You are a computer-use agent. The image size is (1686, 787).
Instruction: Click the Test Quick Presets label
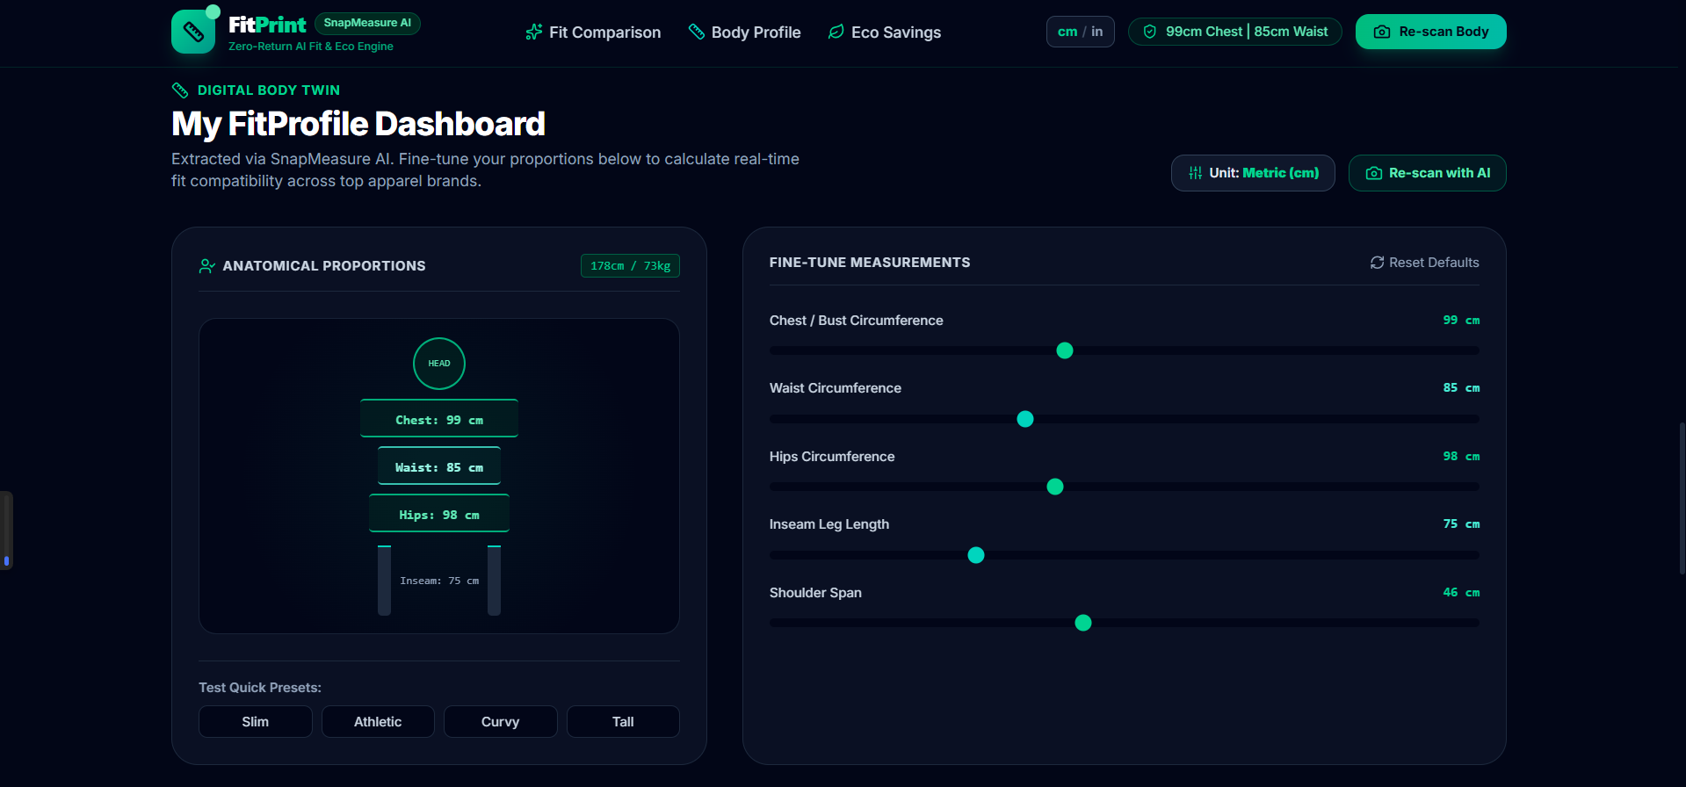click(x=260, y=688)
